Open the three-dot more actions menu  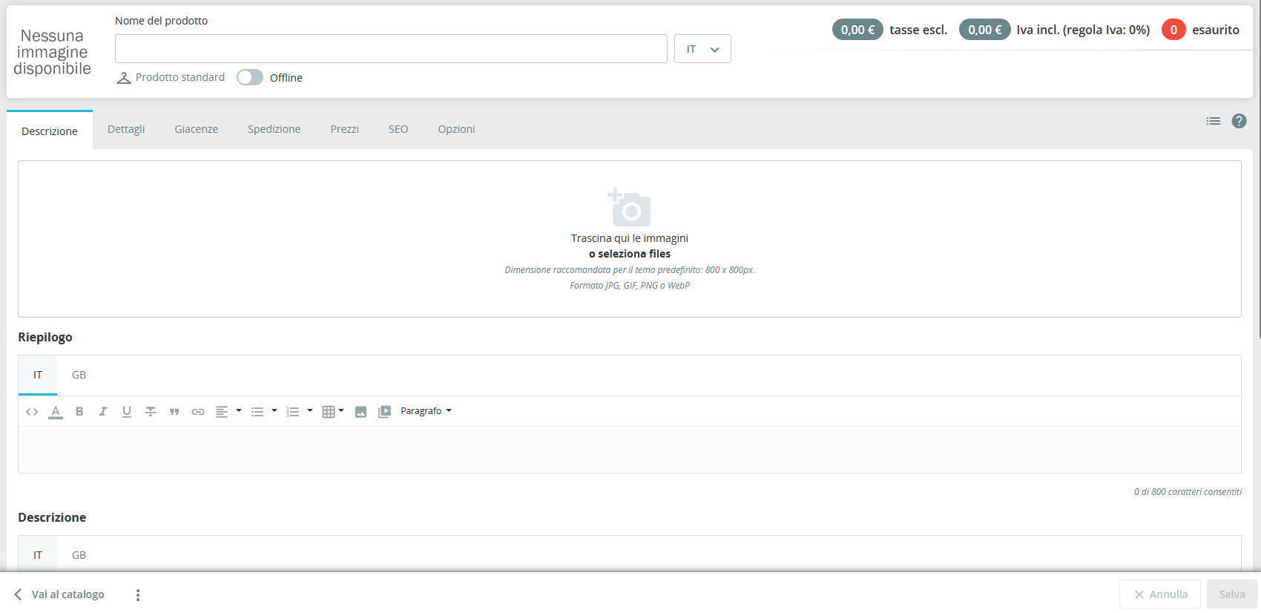pyautogui.click(x=138, y=594)
